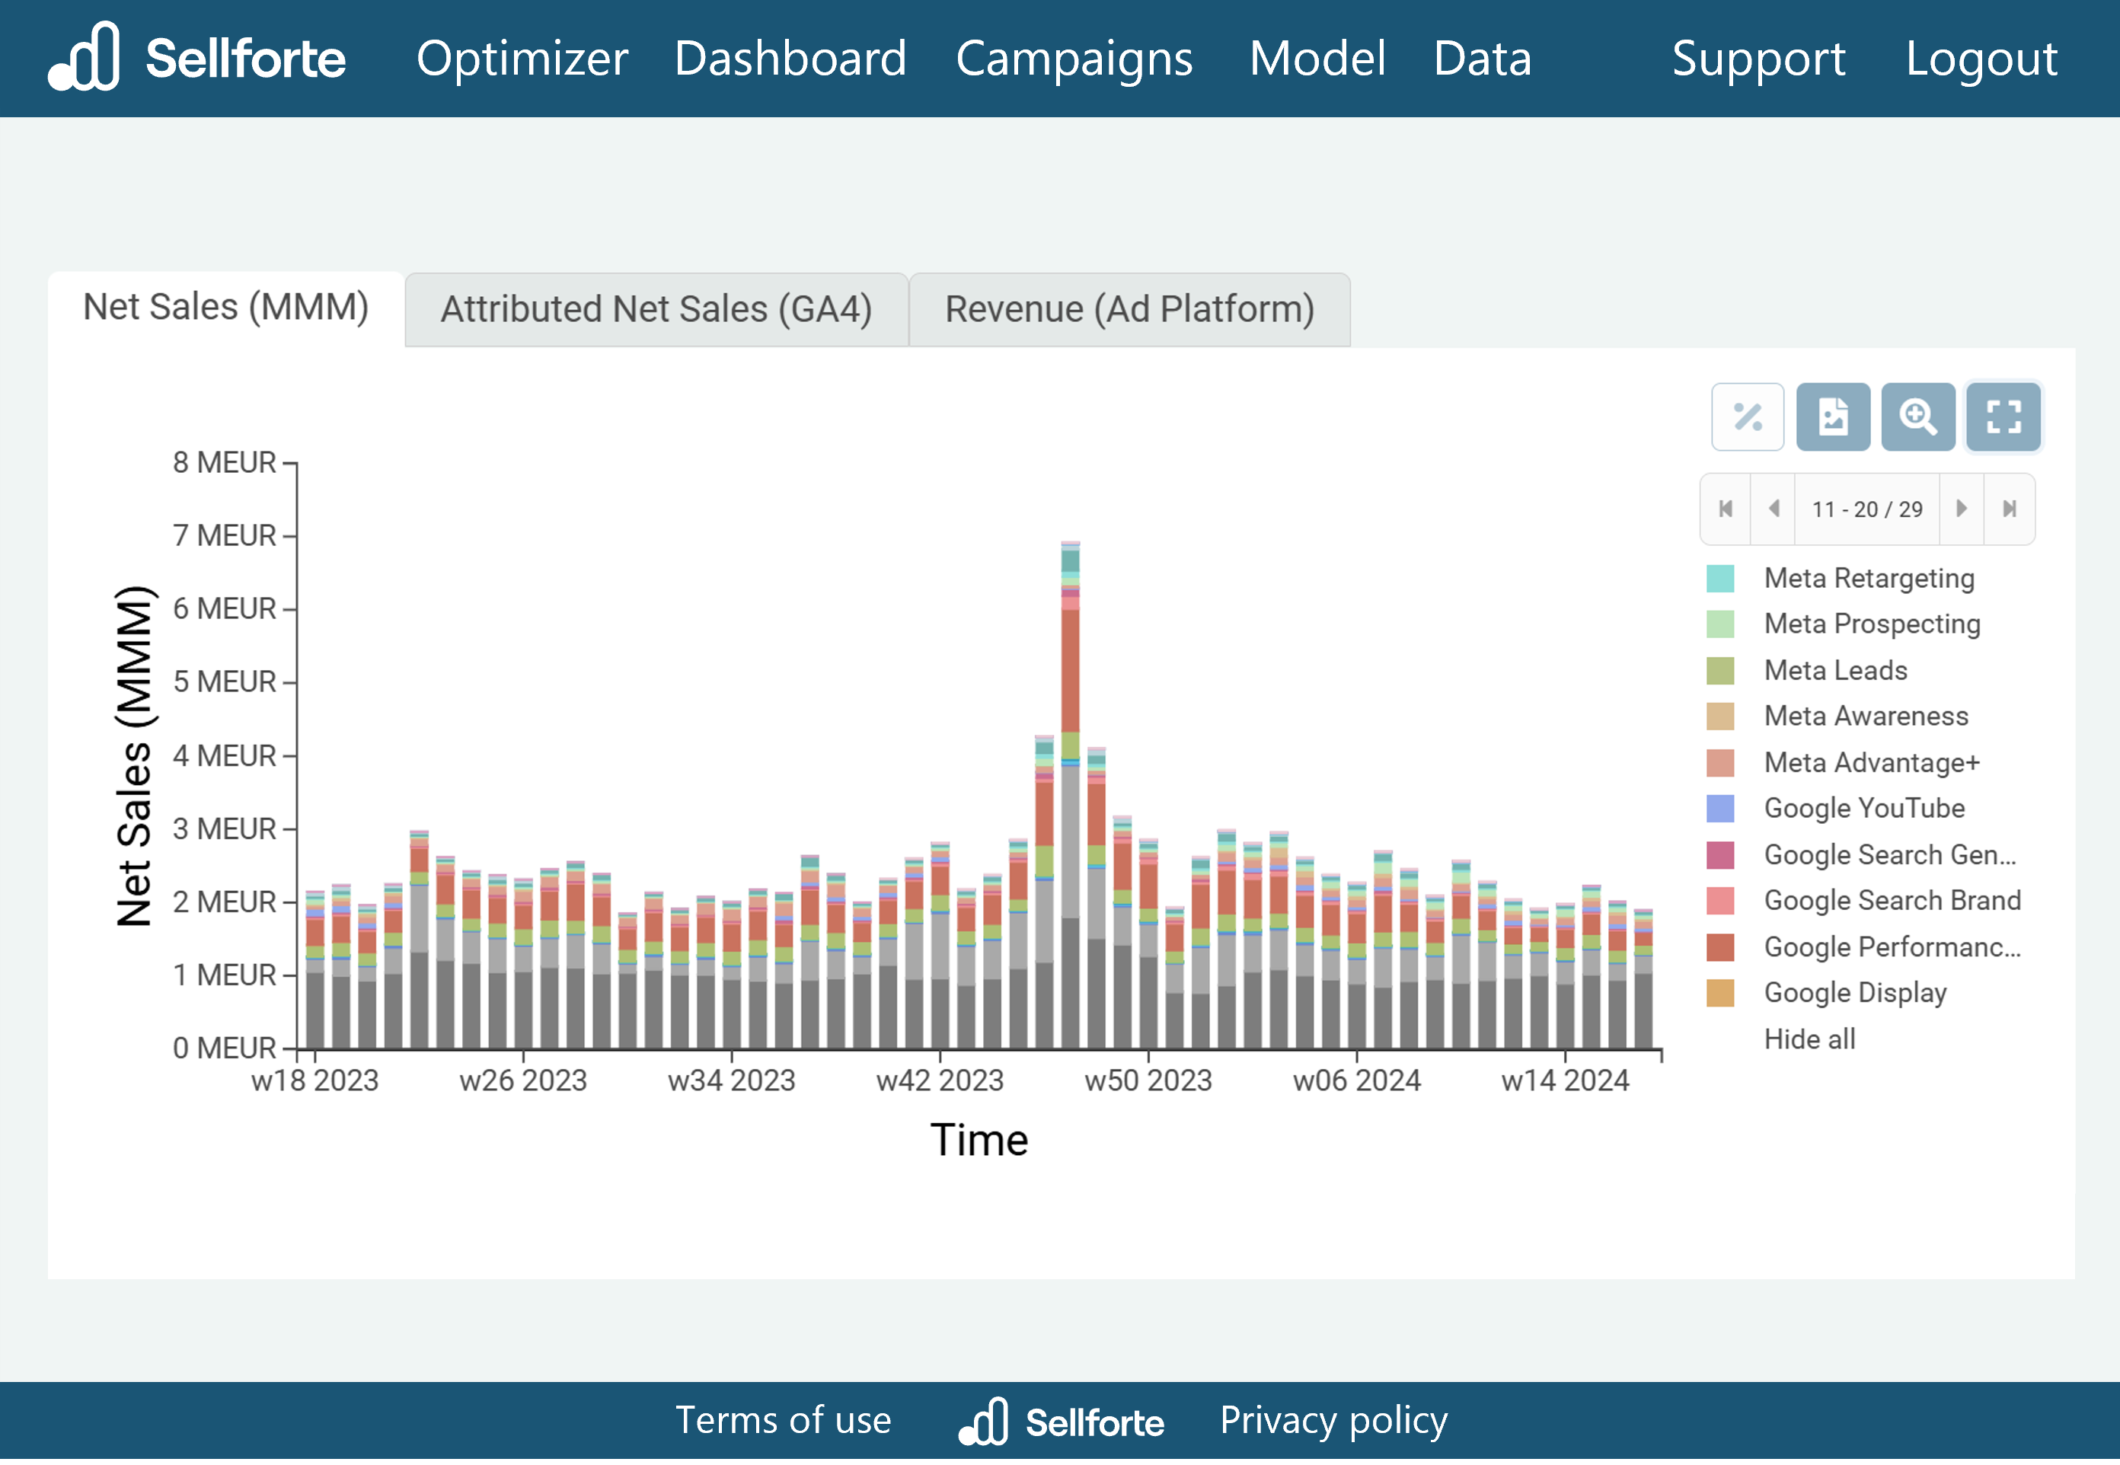Click Hide all to clear legend series
Viewport: 2120px width, 1465px height.
pos(1809,1038)
